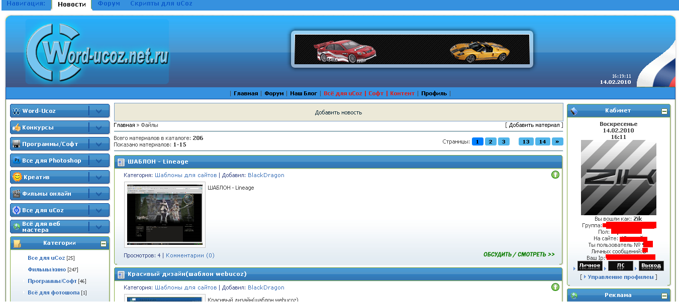The width and height of the screenshot is (679, 302).
Task: Click green rating icon on ШАБЛОН - Lineage entry
Action: click(x=555, y=175)
